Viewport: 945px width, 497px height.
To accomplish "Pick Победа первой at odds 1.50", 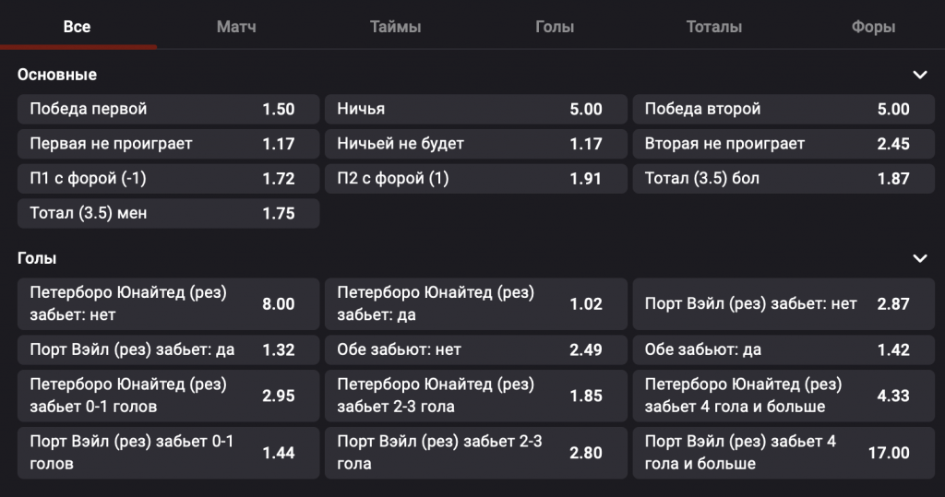I will pos(168,109).
